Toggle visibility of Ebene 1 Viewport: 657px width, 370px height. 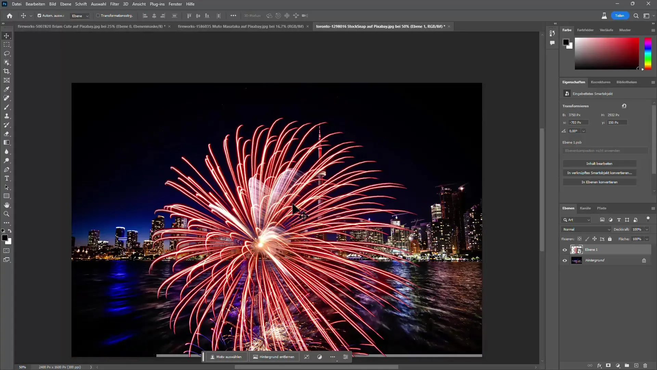565,250
